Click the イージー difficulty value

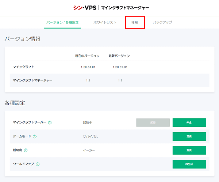(89, 150)
